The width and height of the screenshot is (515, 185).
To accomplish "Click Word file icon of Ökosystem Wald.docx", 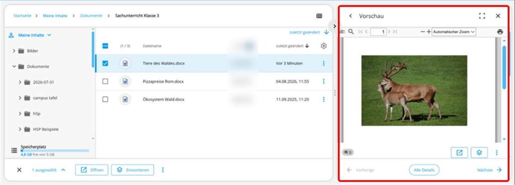I will (x=125, y=99).
